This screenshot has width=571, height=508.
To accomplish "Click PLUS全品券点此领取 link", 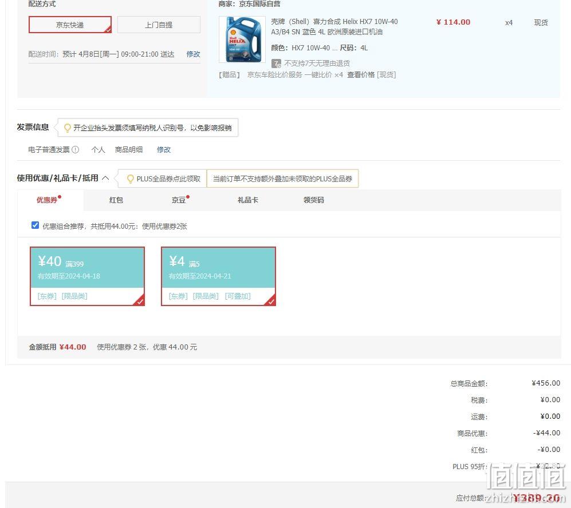I will tap(168, 178).
